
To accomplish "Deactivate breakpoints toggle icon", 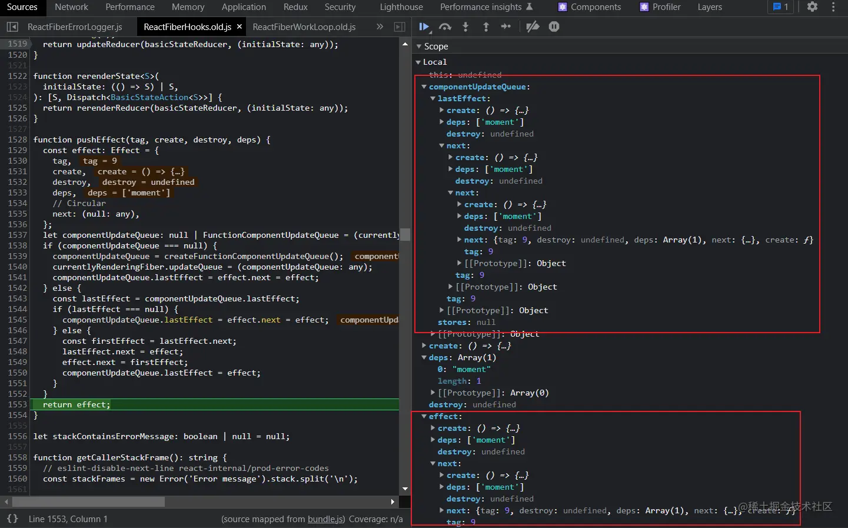I will tap(533, 26).
